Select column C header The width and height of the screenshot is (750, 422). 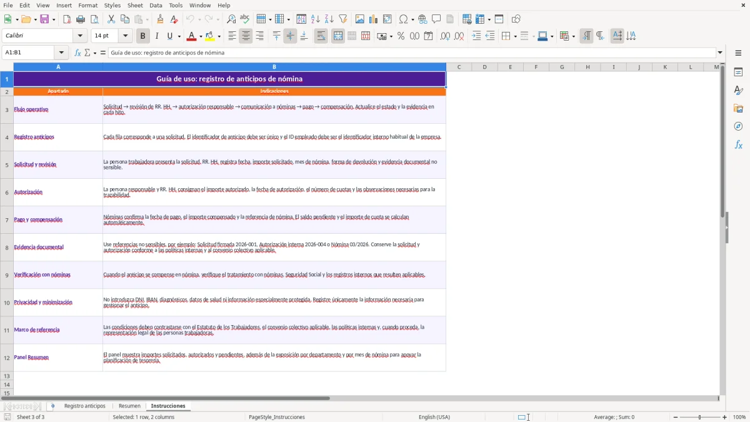(459, 67)
